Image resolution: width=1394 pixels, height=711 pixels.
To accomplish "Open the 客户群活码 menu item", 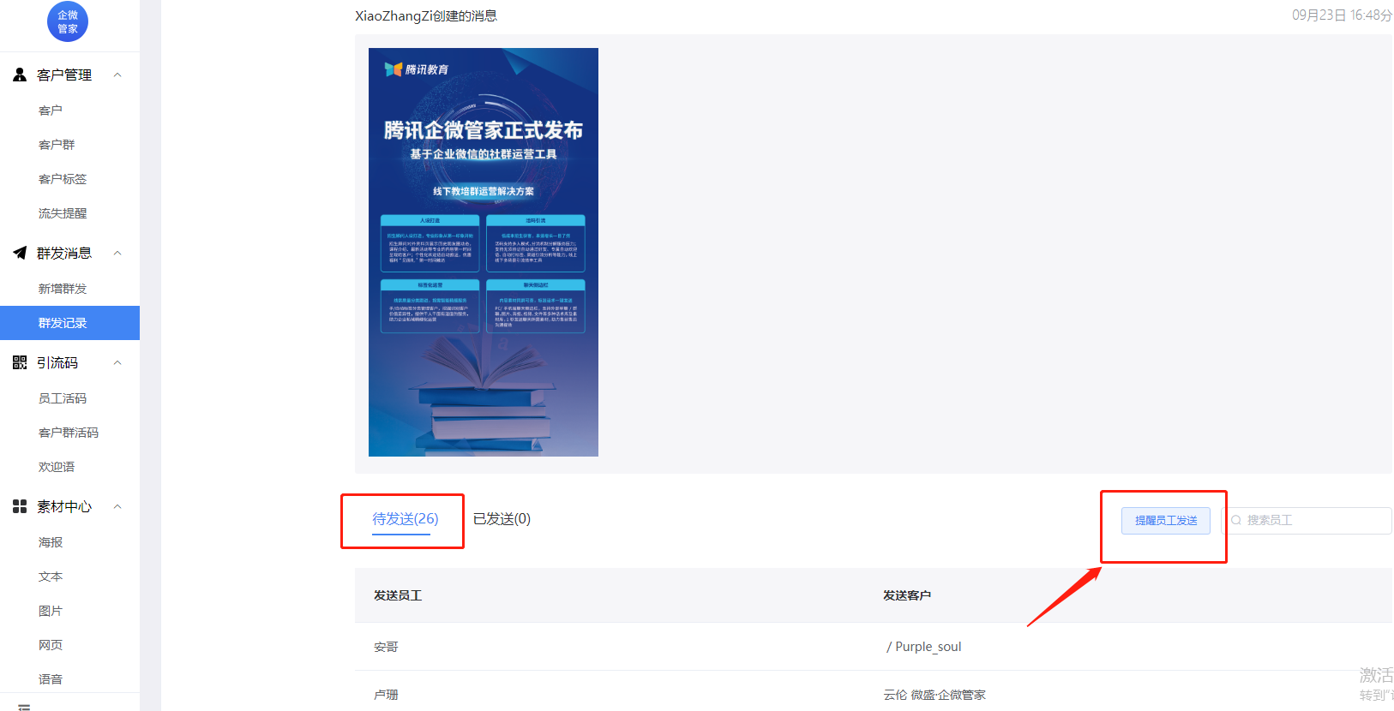I will 69,433.
